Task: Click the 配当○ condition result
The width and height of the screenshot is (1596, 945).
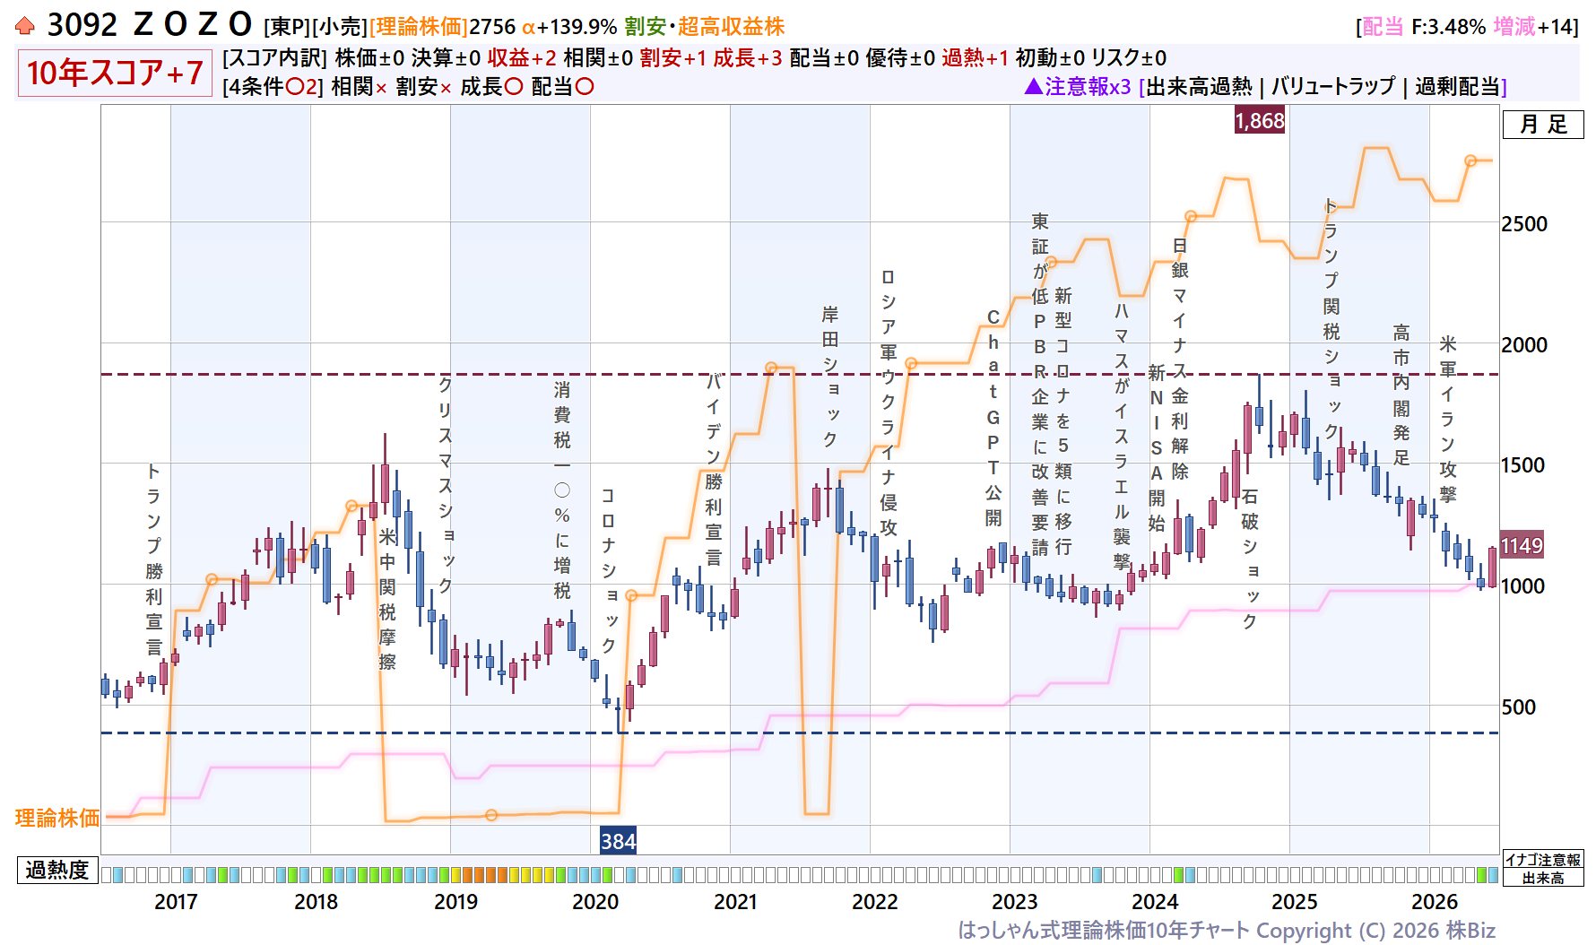Action: pos(562,87)
